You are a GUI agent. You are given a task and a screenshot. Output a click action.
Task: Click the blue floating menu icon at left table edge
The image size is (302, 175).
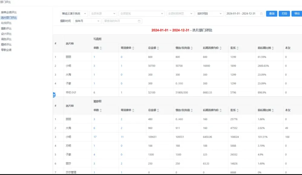(x=54, y=95)
